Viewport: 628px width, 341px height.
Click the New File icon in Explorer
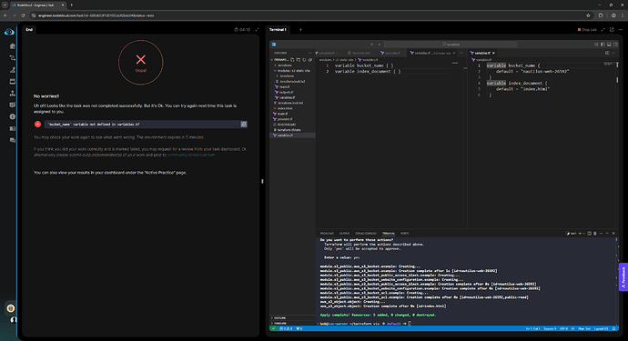coord(292,60)
